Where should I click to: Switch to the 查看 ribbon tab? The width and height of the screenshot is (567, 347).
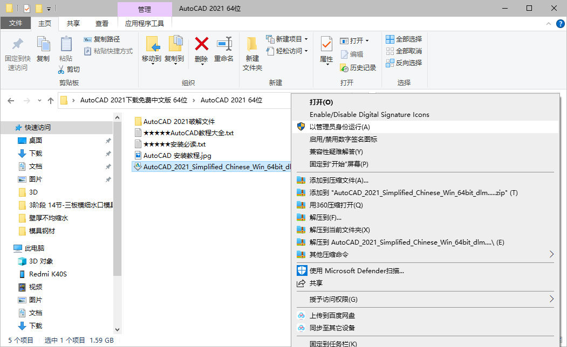point(102,23)
